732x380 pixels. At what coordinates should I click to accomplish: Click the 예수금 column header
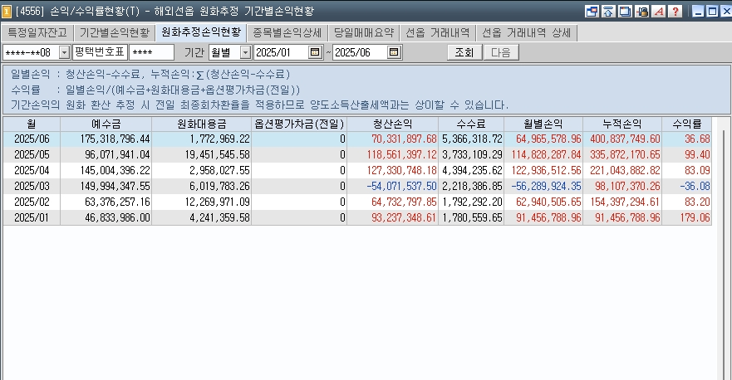pyautogui.click(x=106, y=124)
